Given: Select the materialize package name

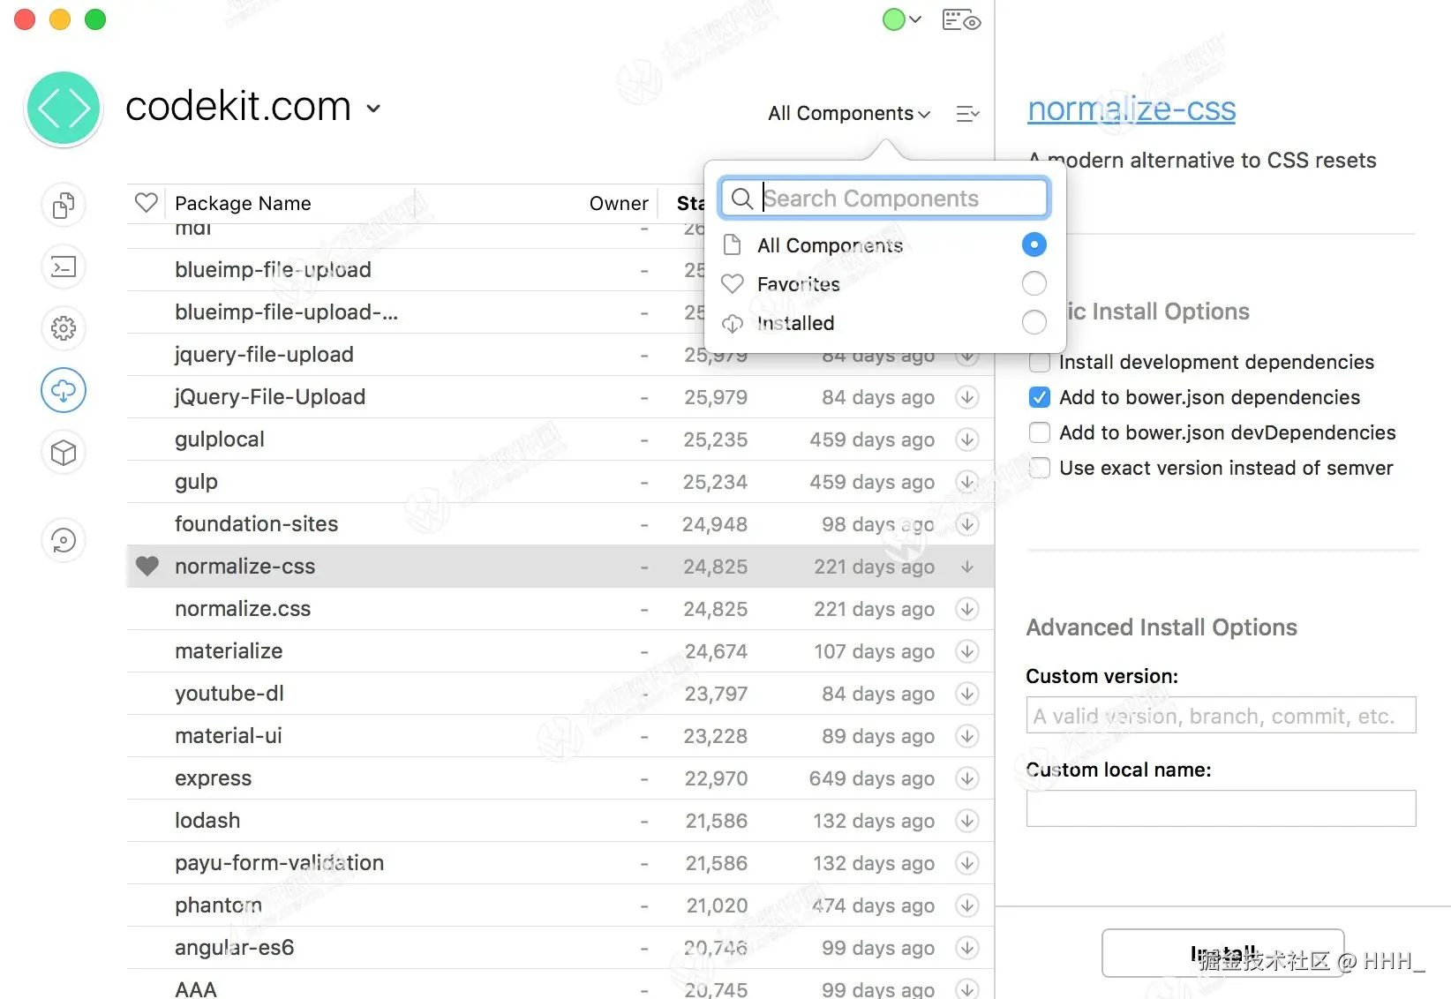Looking at the screenshot, I should pyautogui.click(x=229, y=651).
